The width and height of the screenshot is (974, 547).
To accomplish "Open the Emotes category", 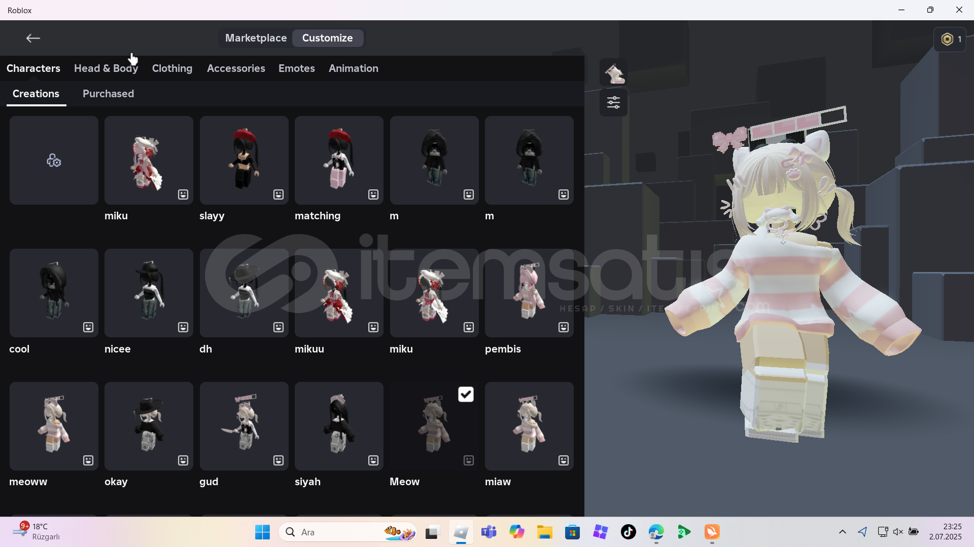I will (297, 68).
